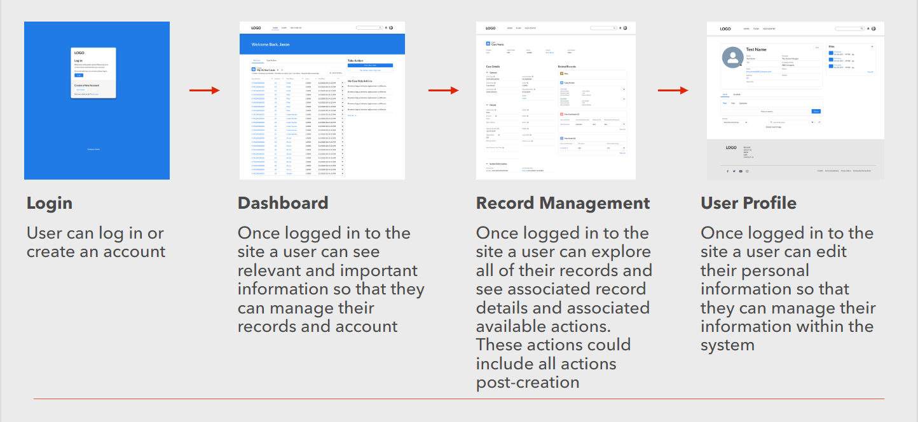
Task: Click the blue case icon beside Case Name
Action: (x=488, y=44)
